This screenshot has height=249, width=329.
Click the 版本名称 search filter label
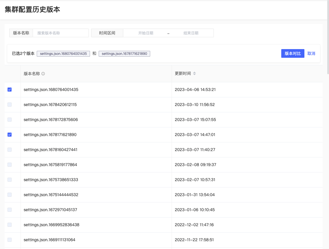pyautogui.click(x=21, y=33)
